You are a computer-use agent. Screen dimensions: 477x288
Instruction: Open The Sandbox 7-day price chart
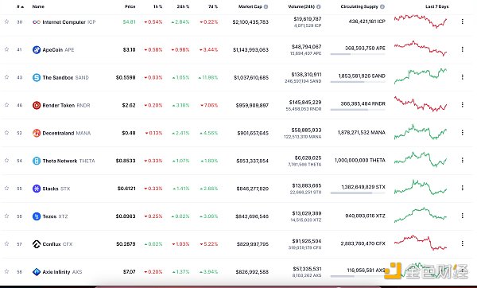coord(421,76)
